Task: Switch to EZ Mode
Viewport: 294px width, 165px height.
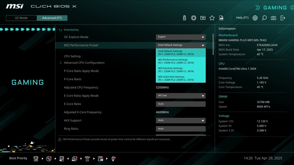Action: [x=22, y=18]
